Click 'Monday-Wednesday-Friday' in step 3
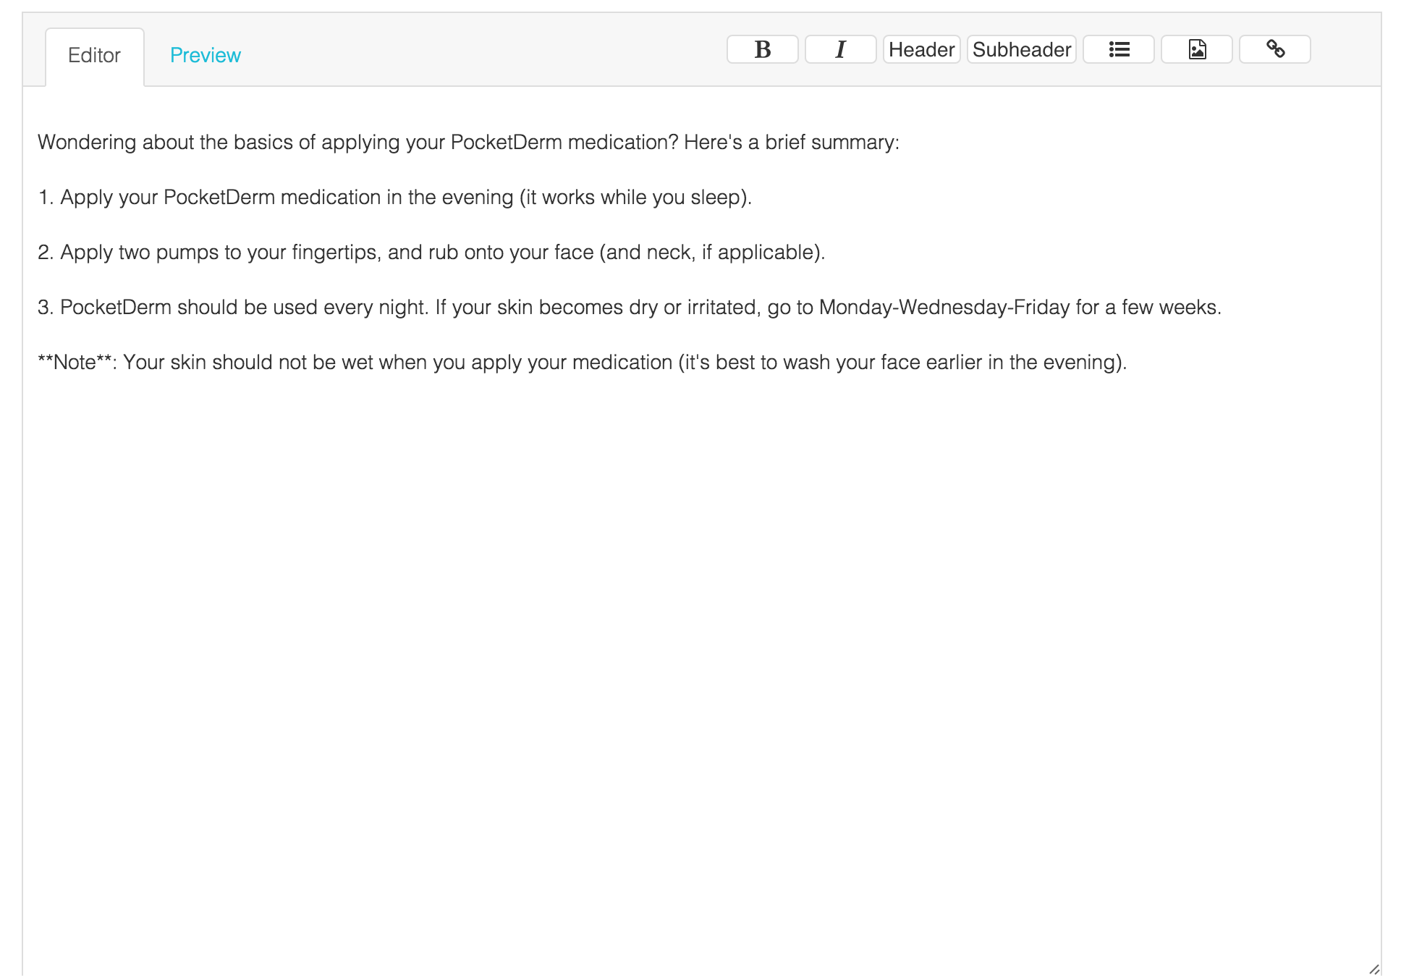This screenshot has height=980, width=1401. 944,307
